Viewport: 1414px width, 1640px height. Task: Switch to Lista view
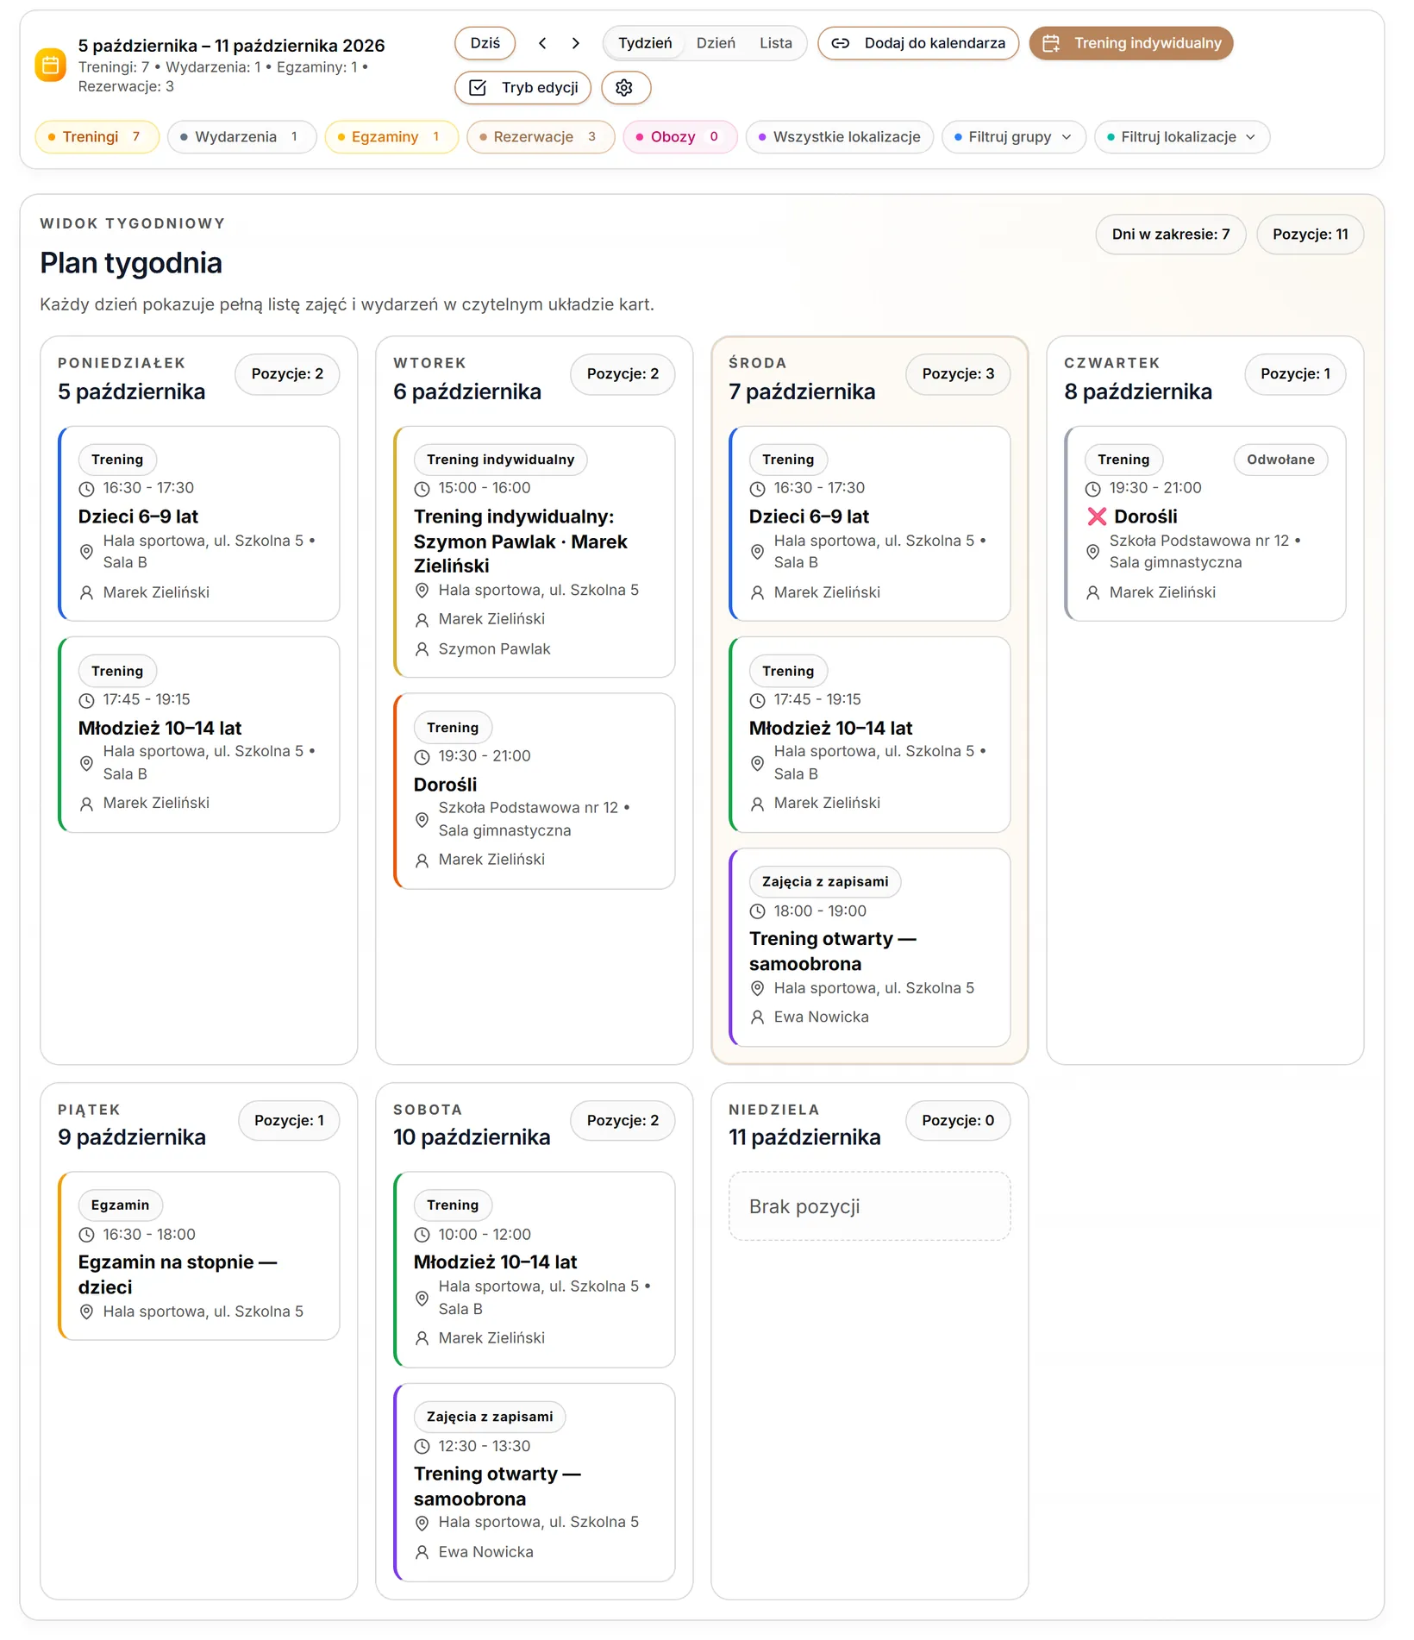[x=775, y=43]
